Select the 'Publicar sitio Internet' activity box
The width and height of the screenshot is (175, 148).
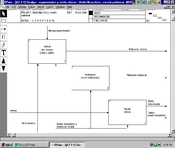point(47,51)
